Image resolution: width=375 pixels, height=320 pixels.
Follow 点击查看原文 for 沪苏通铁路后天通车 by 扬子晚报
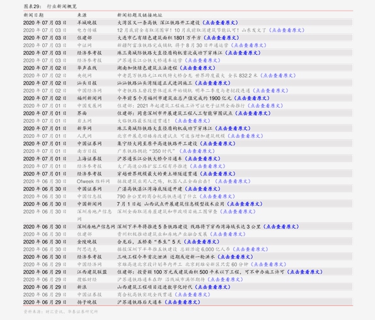183,302
